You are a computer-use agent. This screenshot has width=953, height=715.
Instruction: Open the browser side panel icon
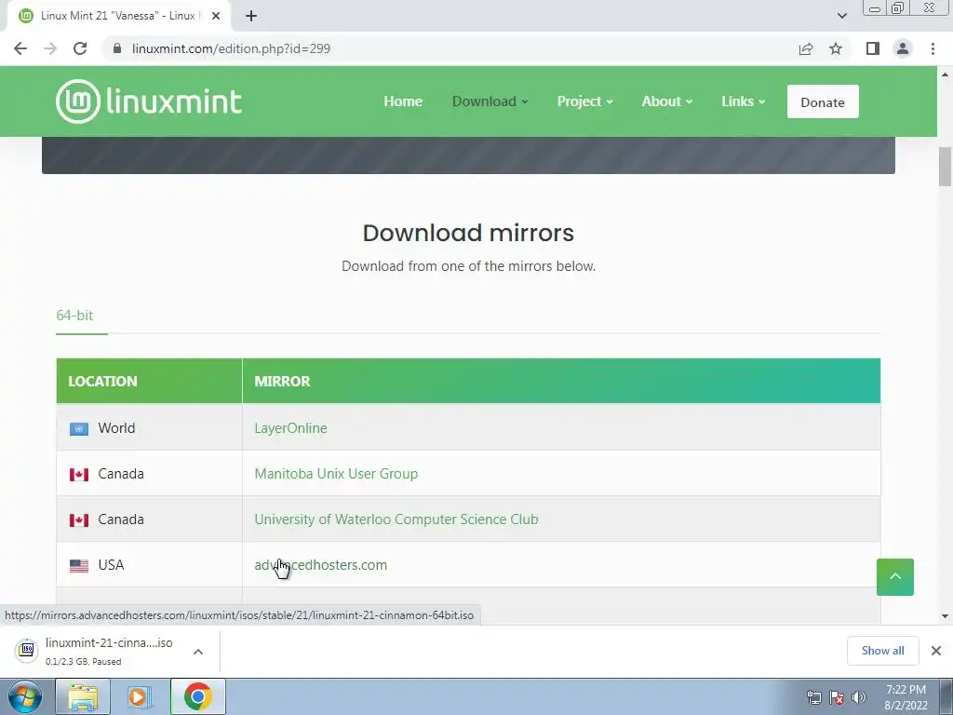tap(873, 48)
